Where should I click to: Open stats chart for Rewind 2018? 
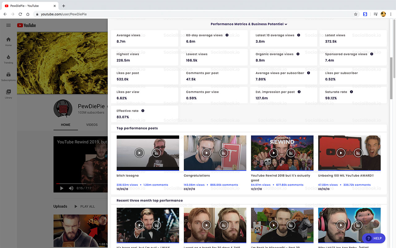click(x=291, y=153)
